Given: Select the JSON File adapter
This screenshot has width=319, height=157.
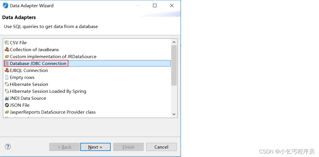Looking at the screenshot, I should point(87,105).
